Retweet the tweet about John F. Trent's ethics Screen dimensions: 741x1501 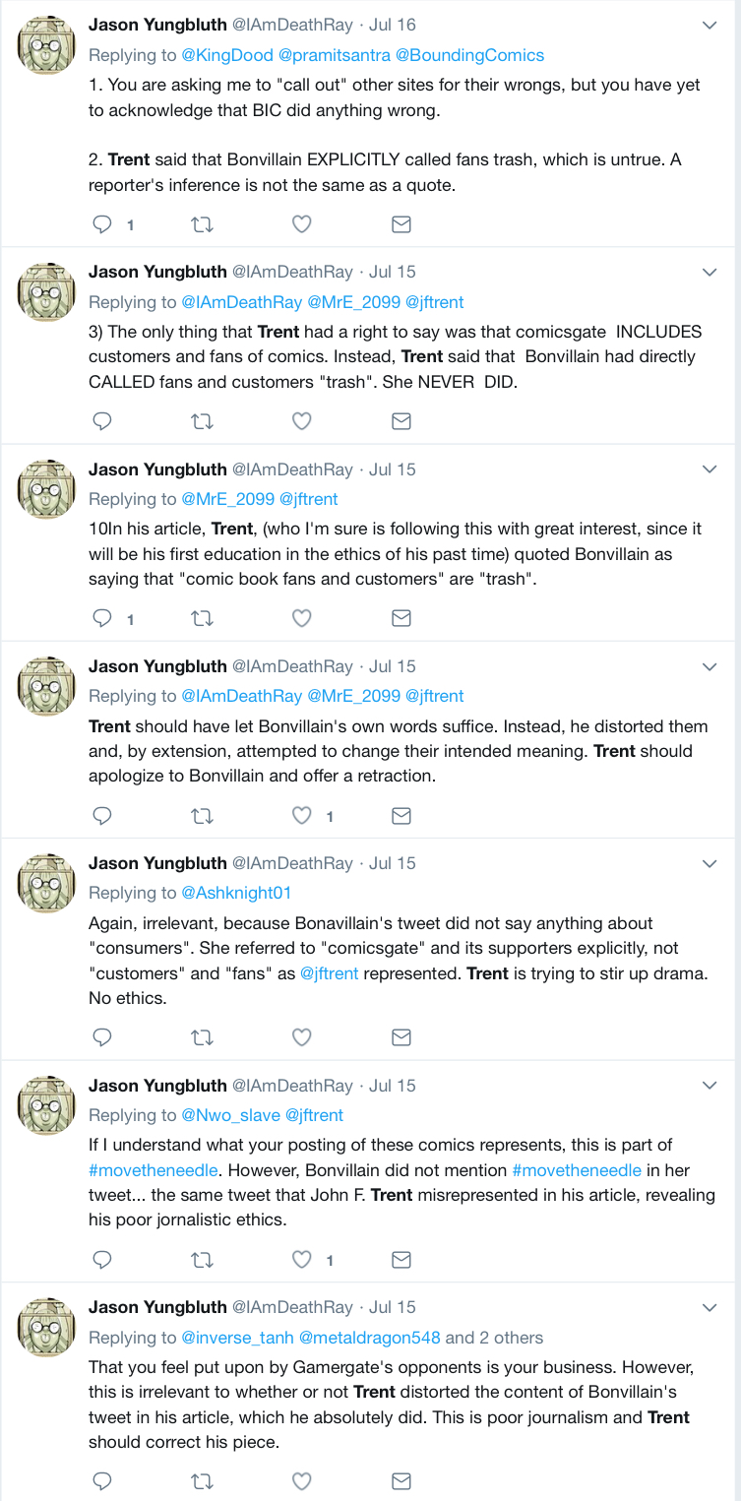coord(202,1259)
